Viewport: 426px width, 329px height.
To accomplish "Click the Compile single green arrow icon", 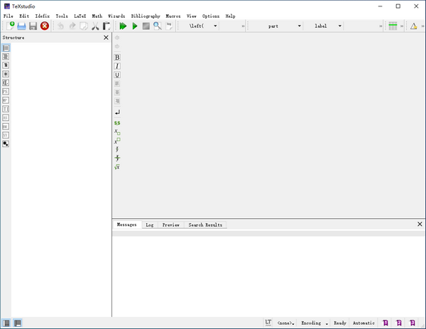I will (134, 26).
